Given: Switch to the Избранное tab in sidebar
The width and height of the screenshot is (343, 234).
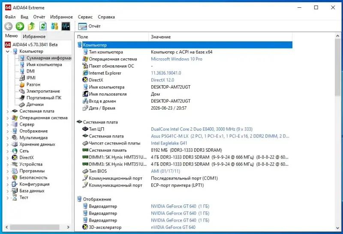Looking at the screenshot, I should [34, 36].
